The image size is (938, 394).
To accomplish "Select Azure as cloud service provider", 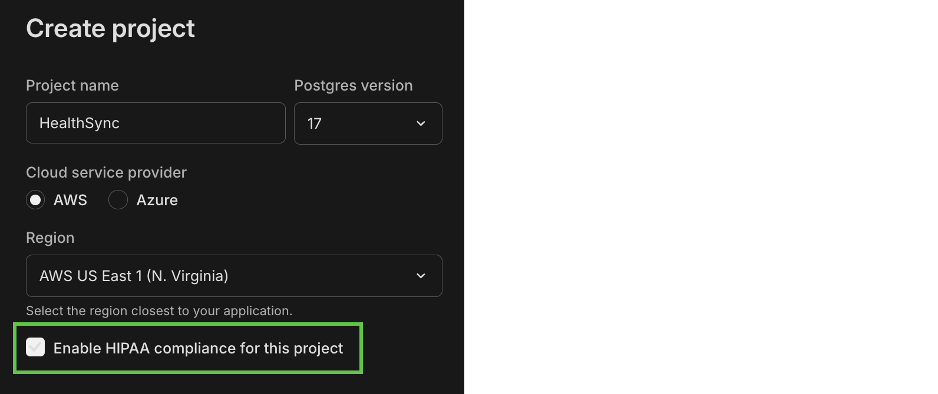I will click(x=118, y=200).
